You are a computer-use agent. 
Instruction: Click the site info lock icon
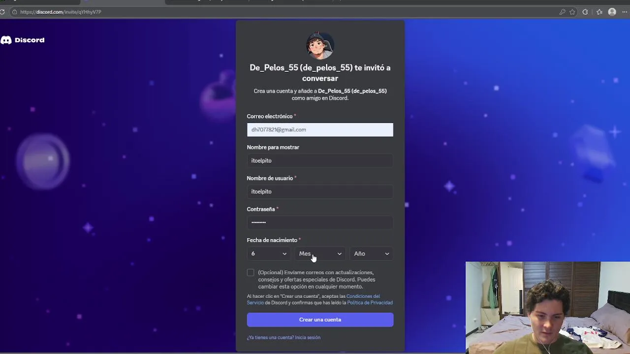[x=14, y=12]
